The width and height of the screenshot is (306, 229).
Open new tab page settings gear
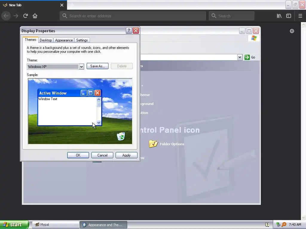pos(292,31)
